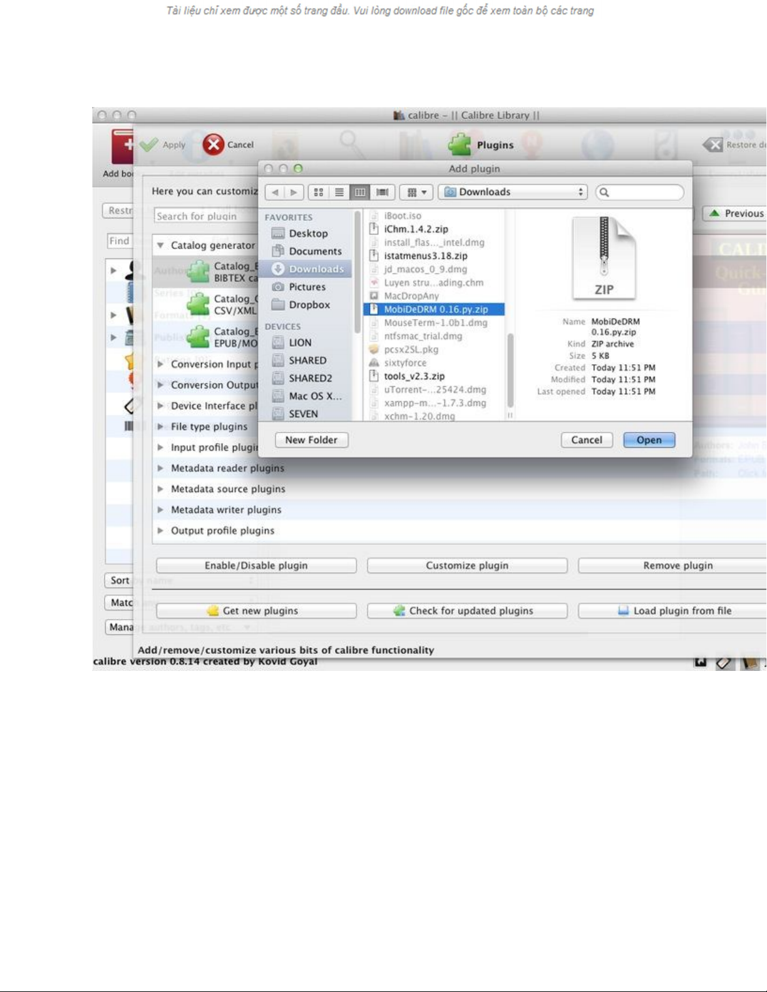Switch file browser to list view

pyautogui.click(x=339, y=192)
